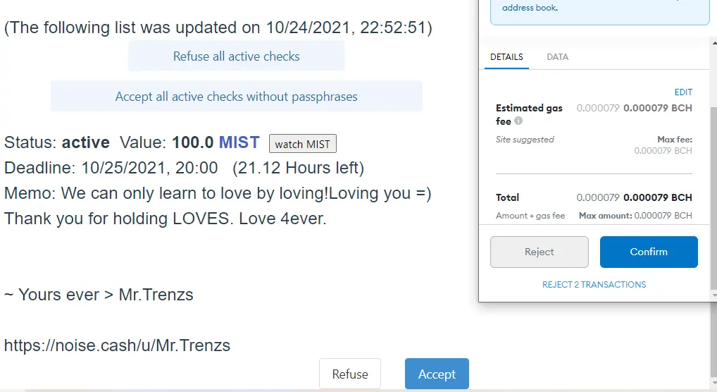717x392 pixels.
Task: Reject the MetaMask transaction
Action: coord(539,252)
